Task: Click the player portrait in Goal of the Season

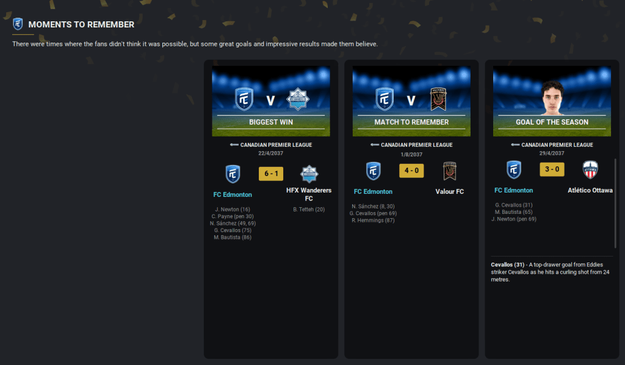Action: pyautogui.click(x=552, y=98)
